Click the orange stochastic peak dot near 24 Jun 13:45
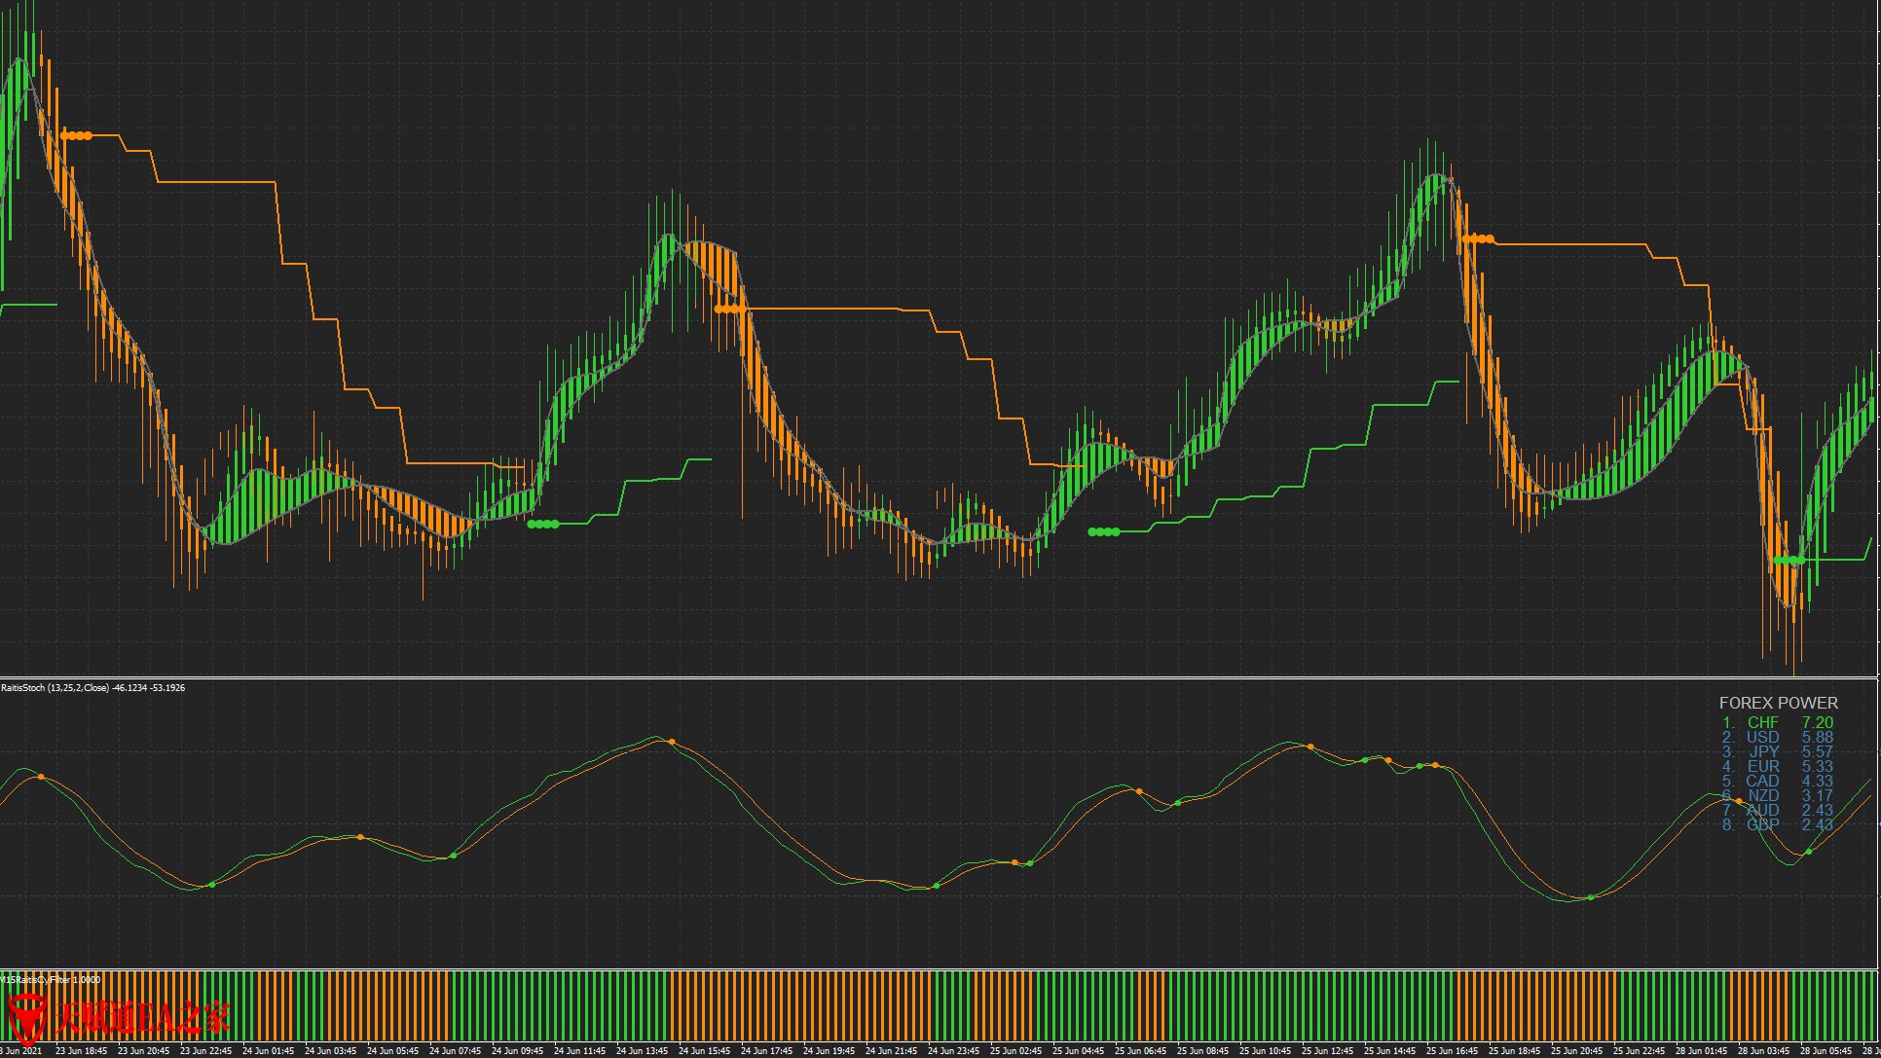 pyautogui.click(x=672, y=742)
